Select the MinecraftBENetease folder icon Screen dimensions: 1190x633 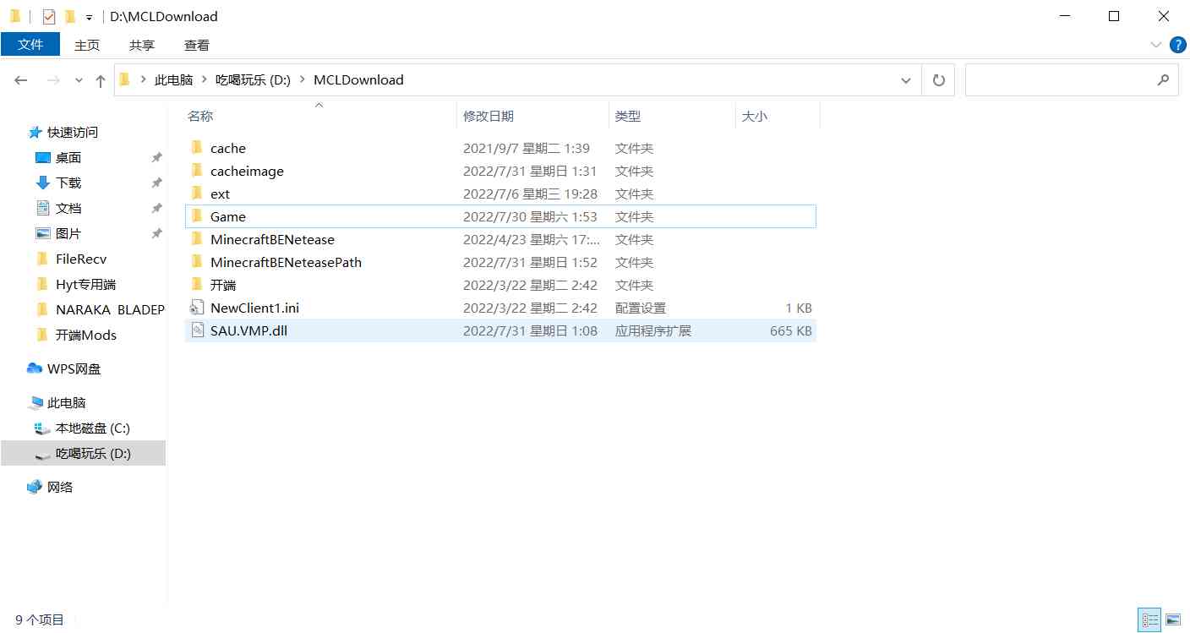coord(197,239)
